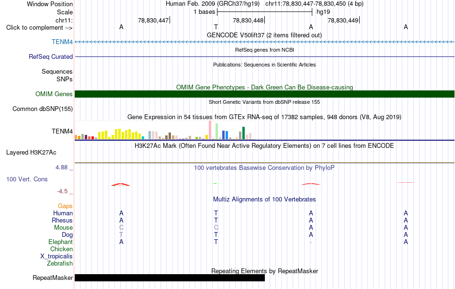
Task: Click the 'Click to complement -->' label
Action: tap(39, 28)
